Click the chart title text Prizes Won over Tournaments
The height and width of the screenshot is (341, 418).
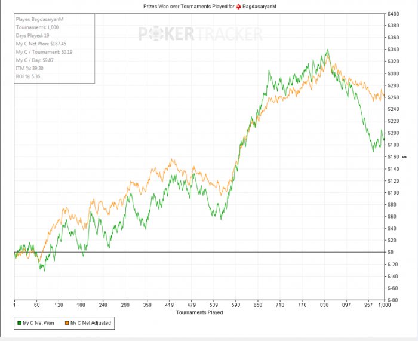[x=176, y=7]
